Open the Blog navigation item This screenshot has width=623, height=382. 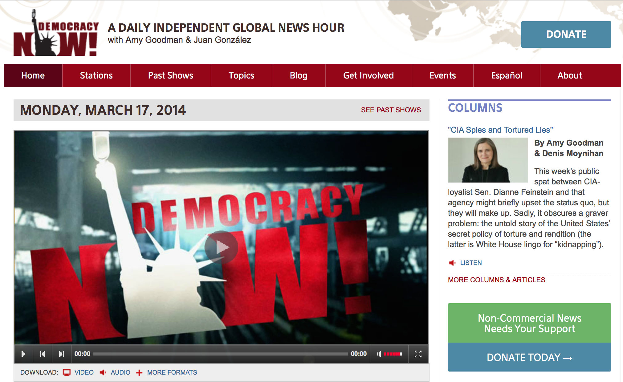299,76
